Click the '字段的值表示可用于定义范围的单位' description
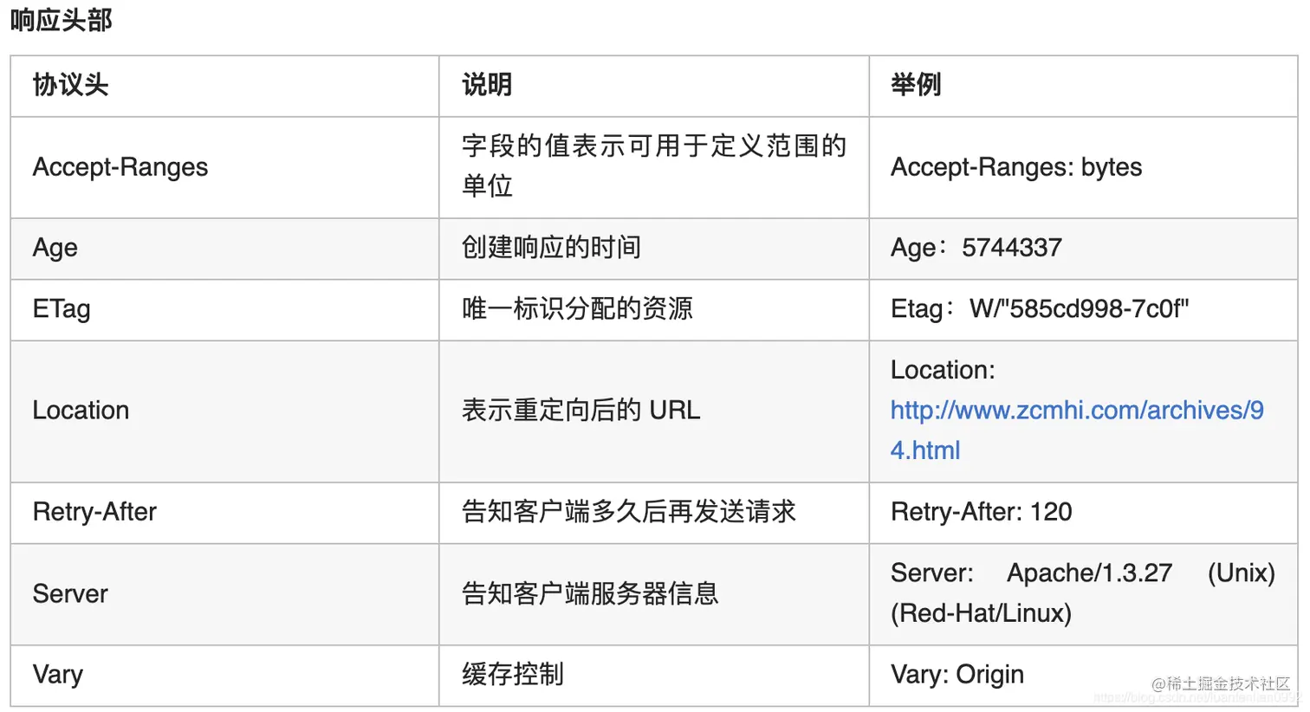1310x712 pixels. [654, 165]
